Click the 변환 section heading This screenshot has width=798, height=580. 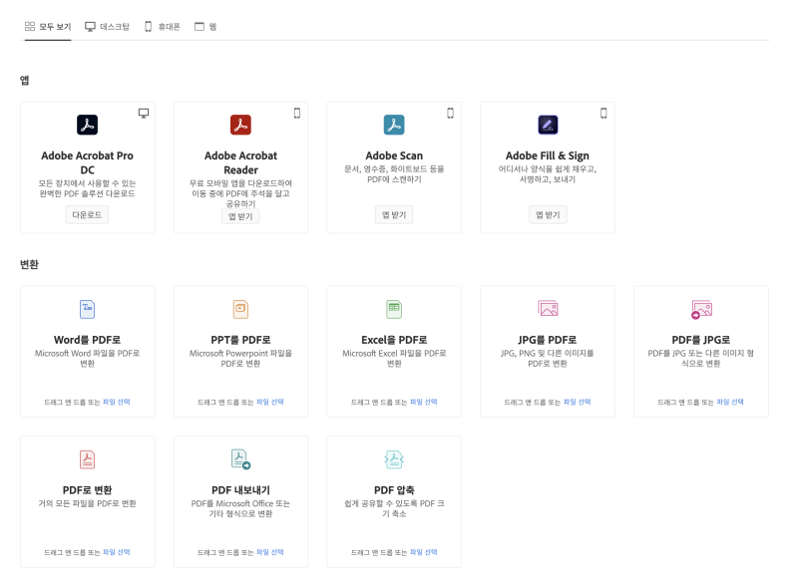click(x=29, y=264)
